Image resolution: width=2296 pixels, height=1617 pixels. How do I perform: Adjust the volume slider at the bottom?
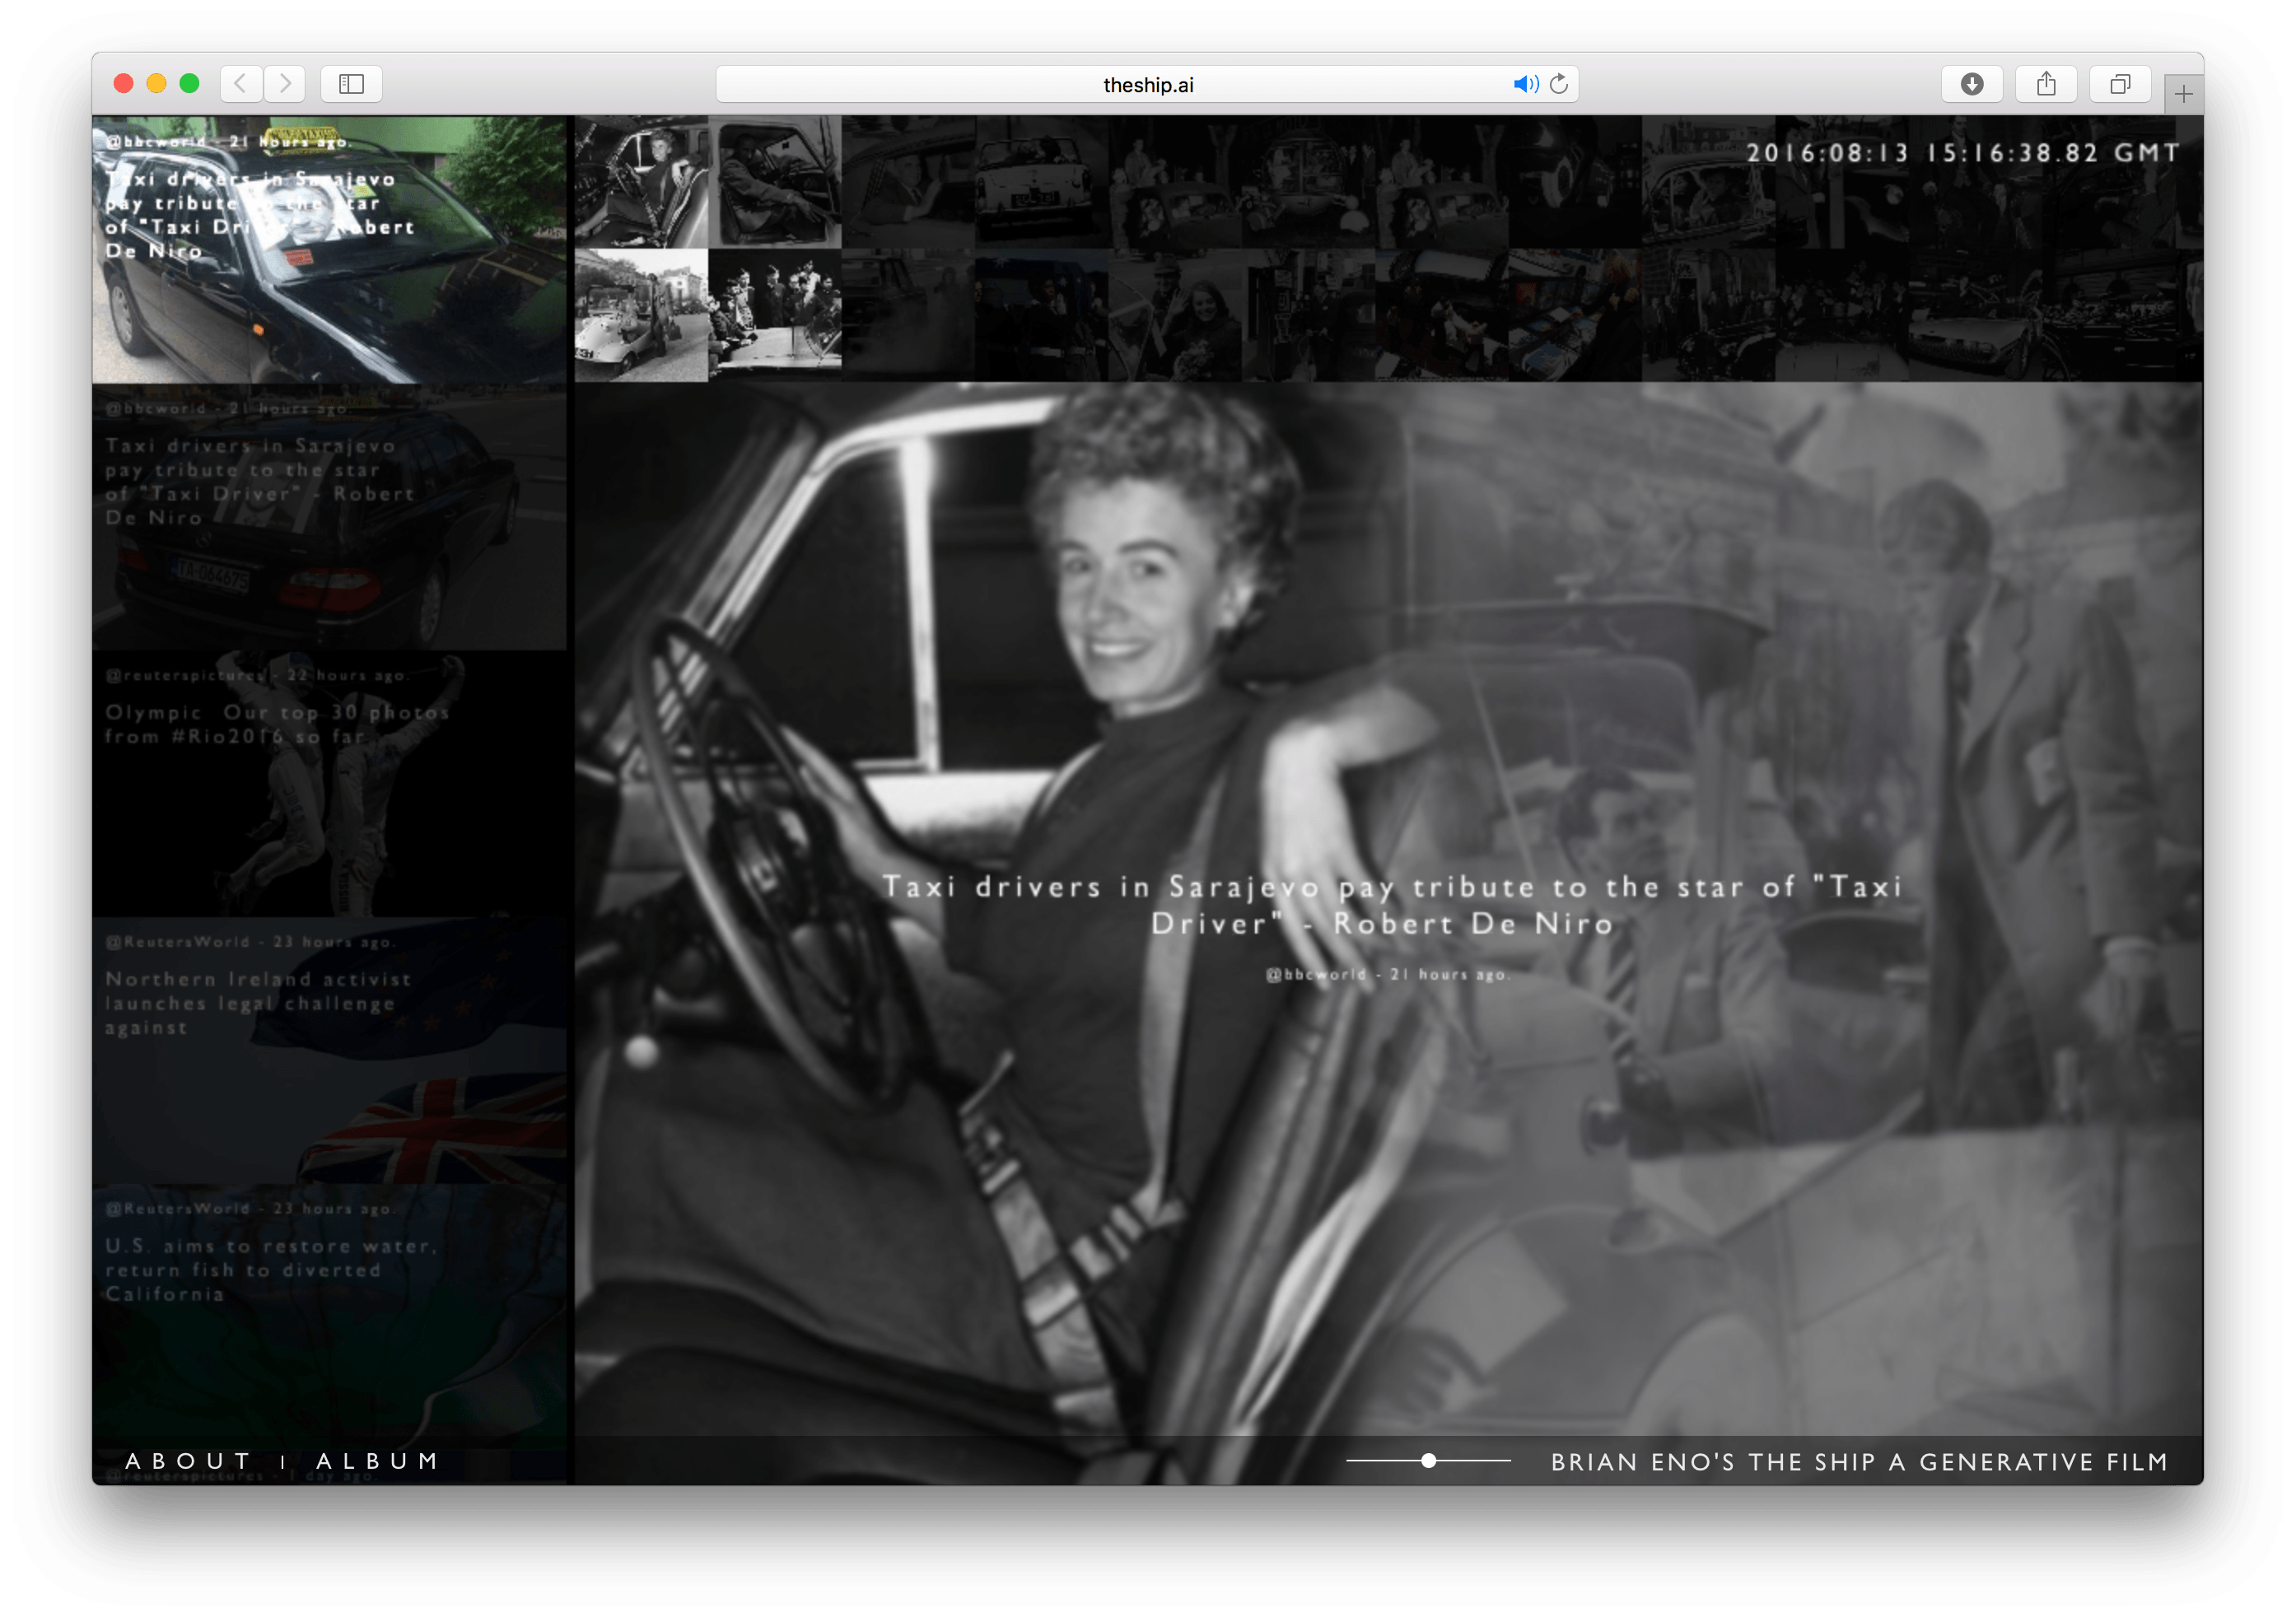[x=1429, y=1461]
